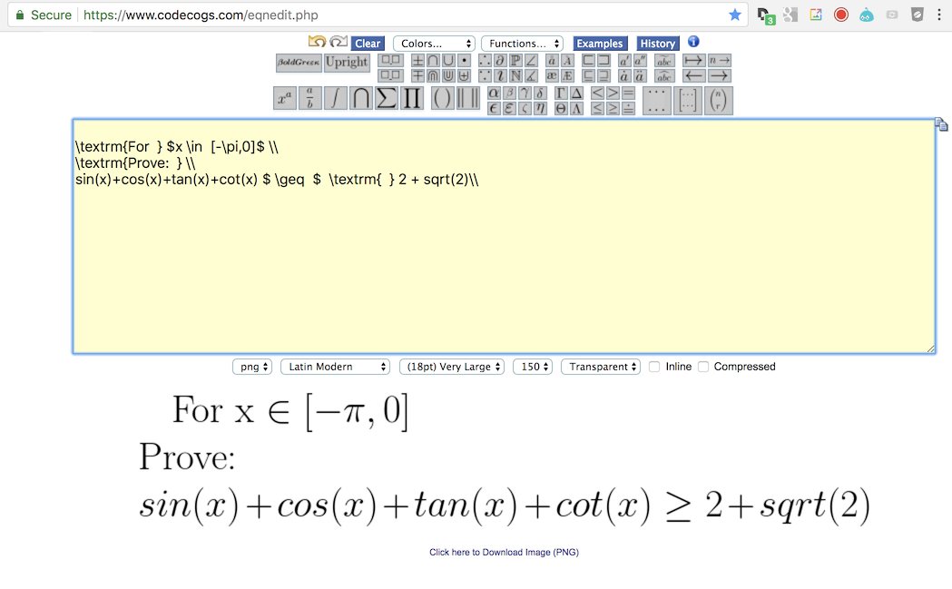Insert the widetilde abc accent
This screenshot has height=589, width=952.
tap(664, 60)
